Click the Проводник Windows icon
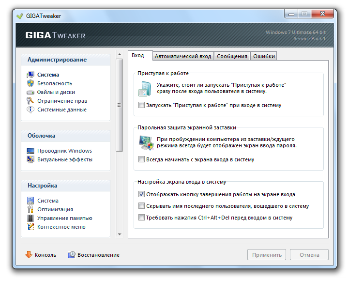348x282 pixels. 30,151
